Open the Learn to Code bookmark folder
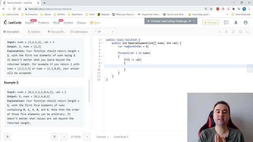Screen dimensions: 253x142 [11, 15]
